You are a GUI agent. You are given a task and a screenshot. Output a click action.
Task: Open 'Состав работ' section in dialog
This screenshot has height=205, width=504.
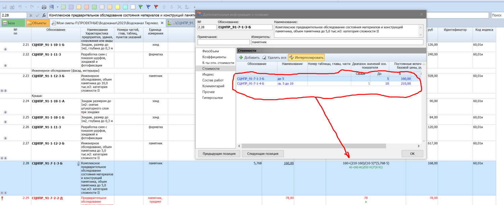tap(213, 80)
